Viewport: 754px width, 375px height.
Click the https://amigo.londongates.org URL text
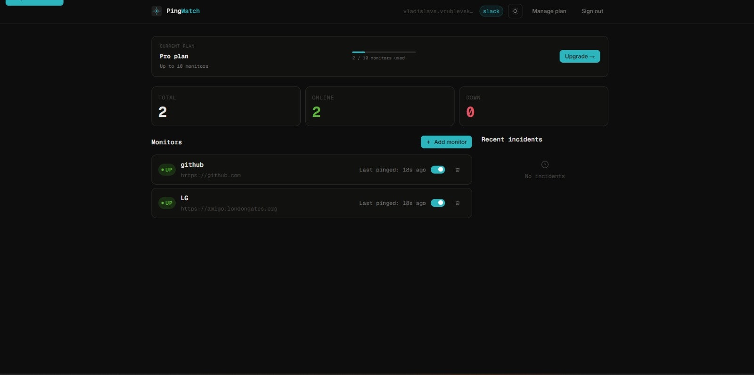(229, 209)
